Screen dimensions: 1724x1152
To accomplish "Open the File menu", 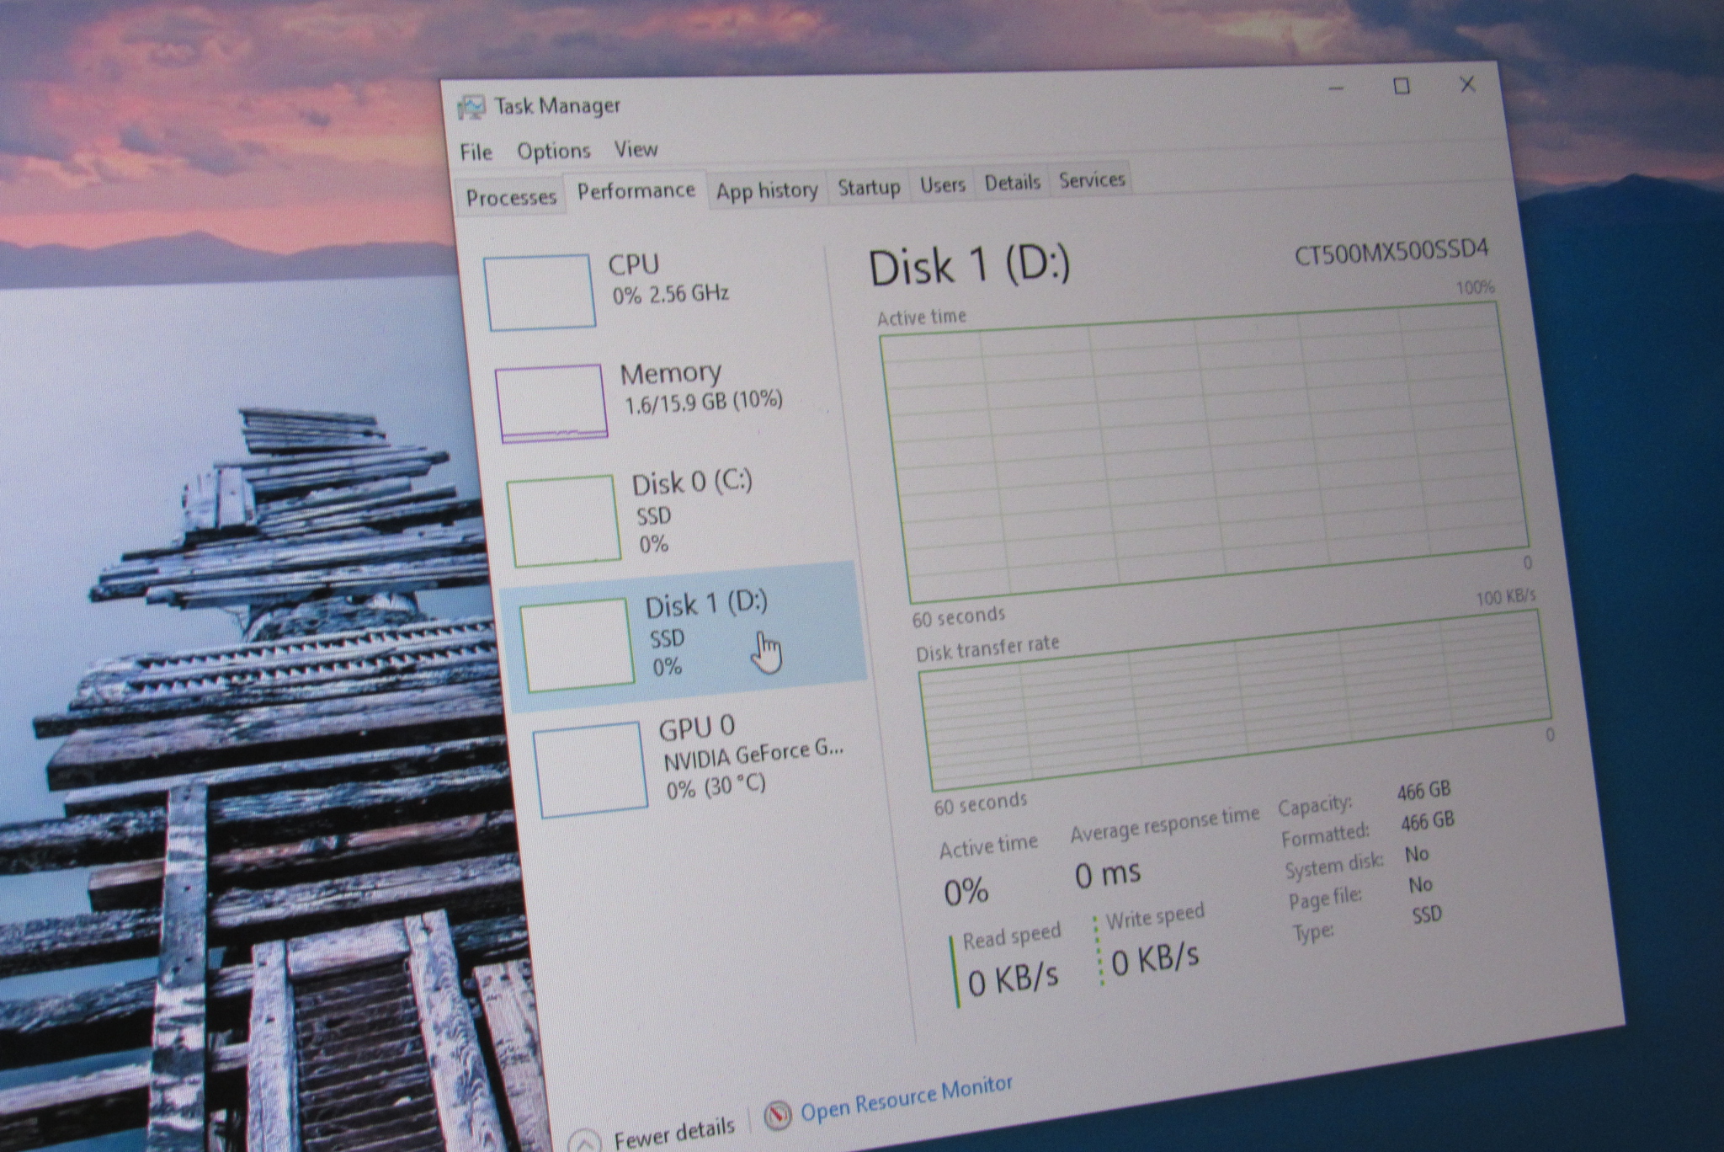I will (x=476, y=152).
